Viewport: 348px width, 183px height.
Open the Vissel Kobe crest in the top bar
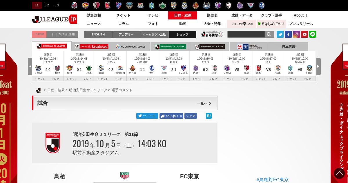coord(229,5)
